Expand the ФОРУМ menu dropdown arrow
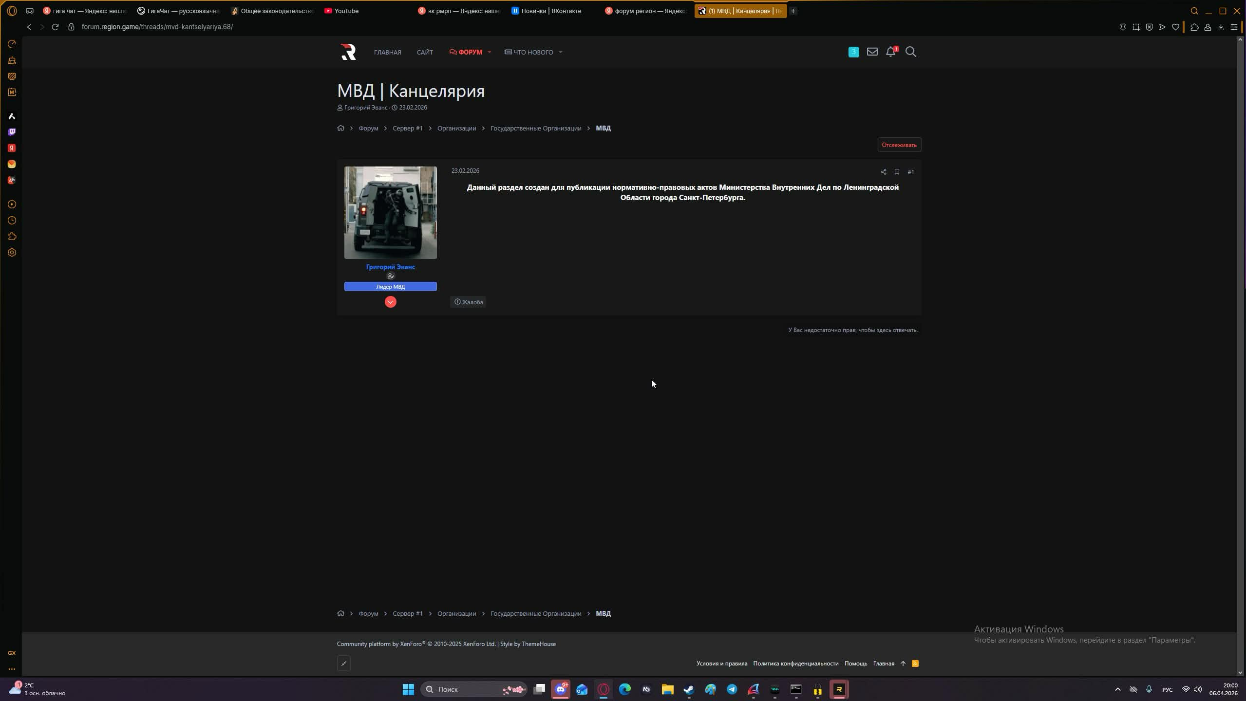The height and width of the screenshot is (701, 1246). [x=489, y=52]
